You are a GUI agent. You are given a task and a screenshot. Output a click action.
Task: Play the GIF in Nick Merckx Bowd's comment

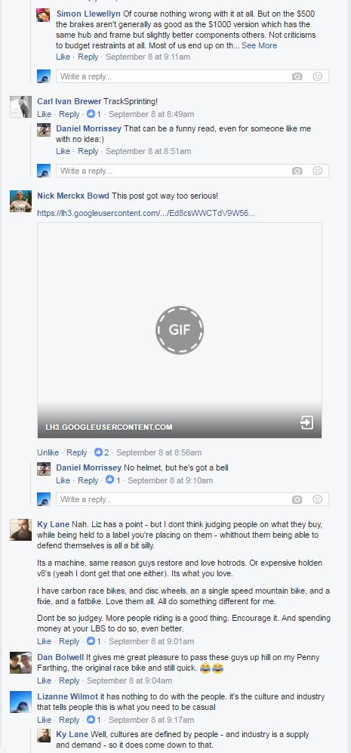(180, 330)
